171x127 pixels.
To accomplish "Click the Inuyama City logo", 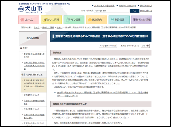I will pyautogui.click(x=30, y=9).
